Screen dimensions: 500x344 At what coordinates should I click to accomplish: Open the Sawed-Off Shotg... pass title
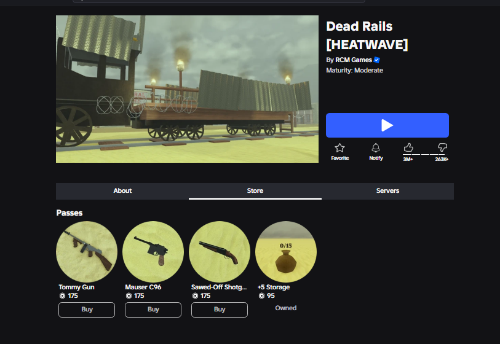click(219, 287)
